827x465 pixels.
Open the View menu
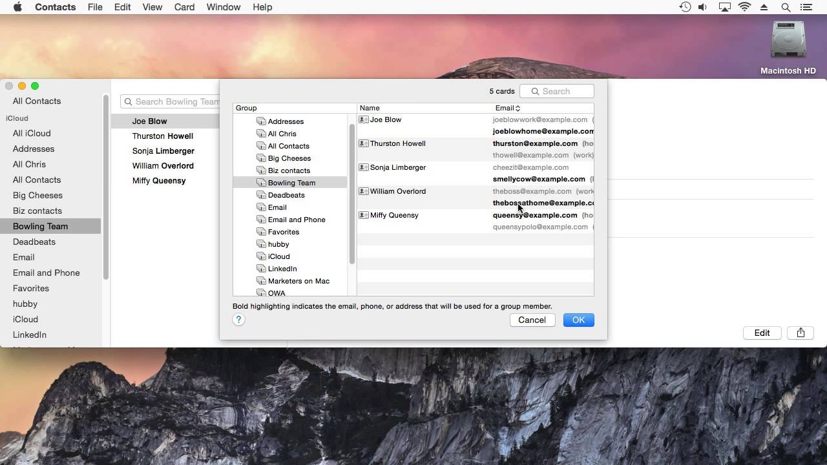pyautogui.click(x=152, y=7)
